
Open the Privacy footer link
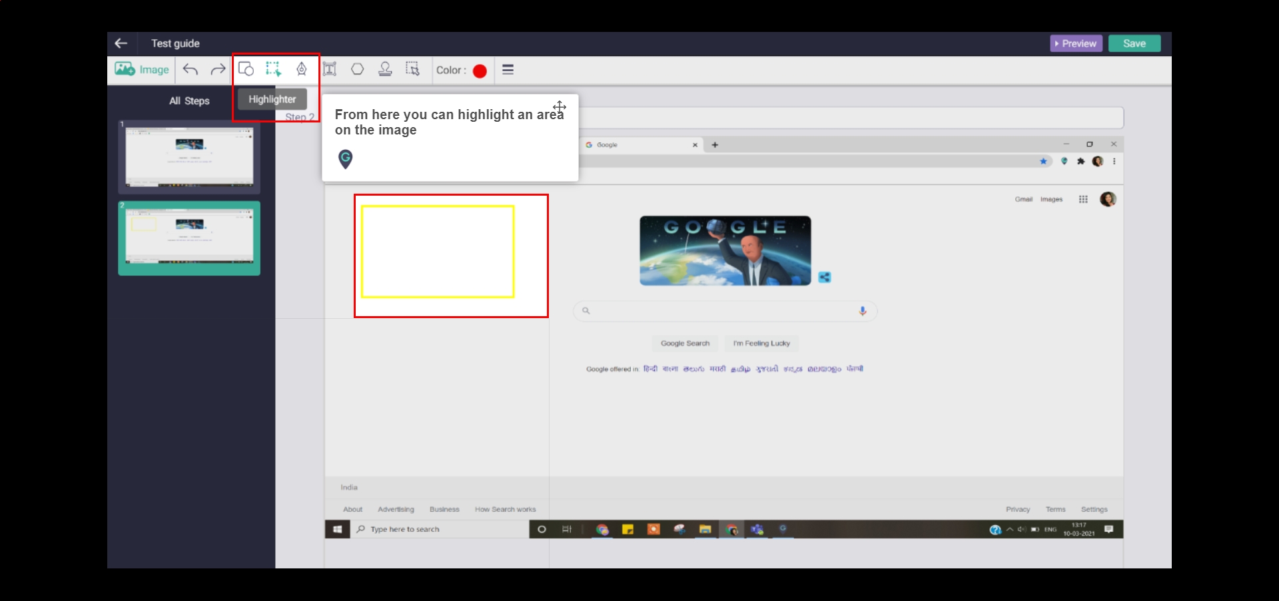[x=1018, y=509]
